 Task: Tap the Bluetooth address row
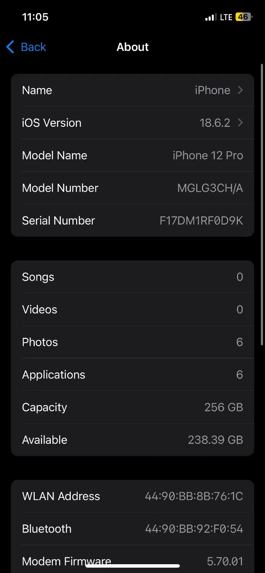pyautogui.click(x=132, y=529)
